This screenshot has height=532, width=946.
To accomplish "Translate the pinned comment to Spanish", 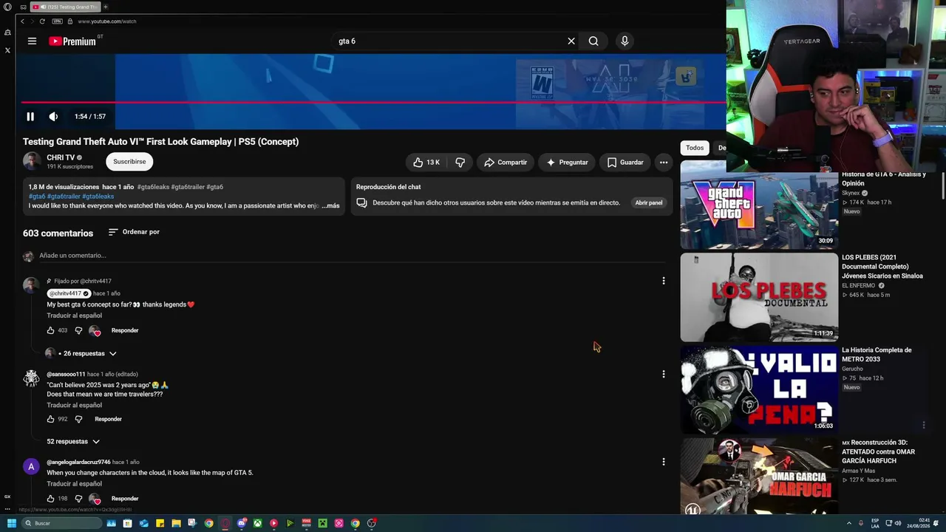I will click(x=75, y=316).
